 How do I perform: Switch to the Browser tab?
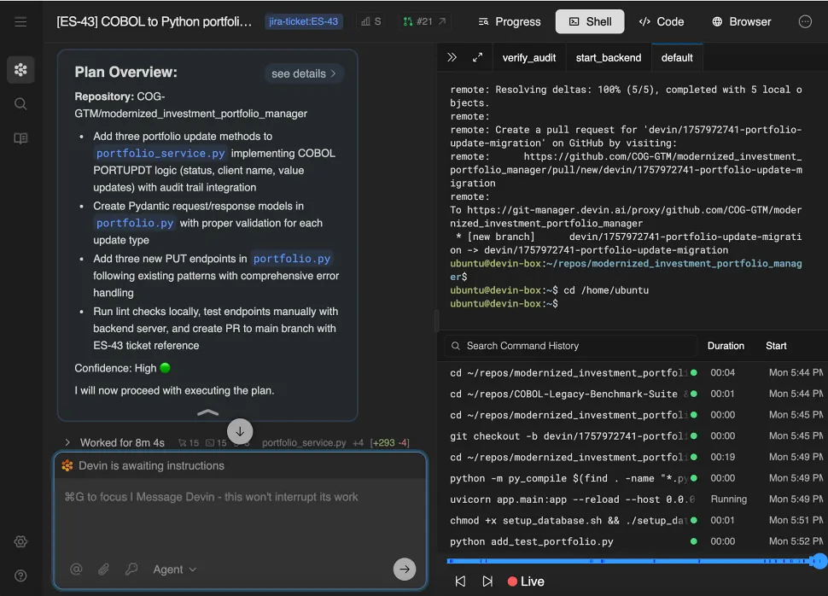(742, 21)
